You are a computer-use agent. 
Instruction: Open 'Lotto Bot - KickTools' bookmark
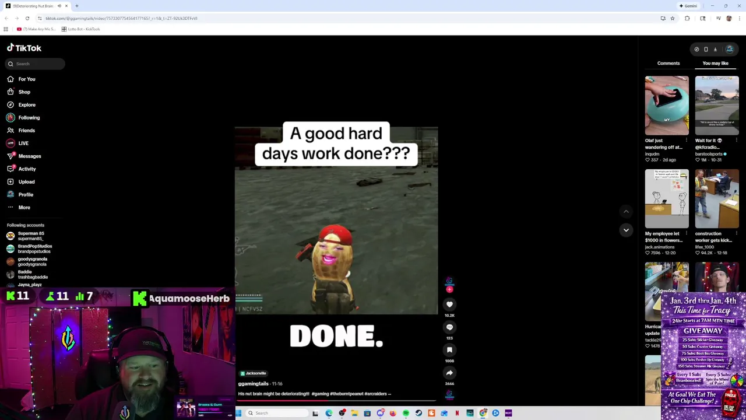(81, 29)
